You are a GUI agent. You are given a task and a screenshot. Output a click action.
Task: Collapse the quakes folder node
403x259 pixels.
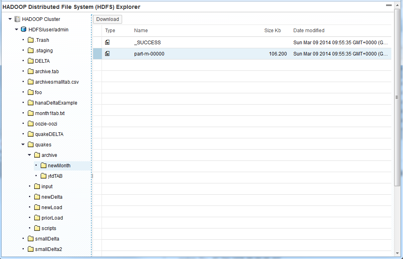[23, 145]
